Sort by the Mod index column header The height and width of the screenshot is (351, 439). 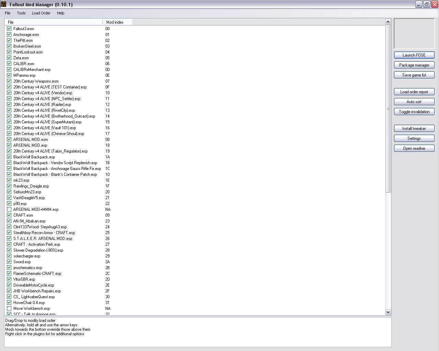118,22
